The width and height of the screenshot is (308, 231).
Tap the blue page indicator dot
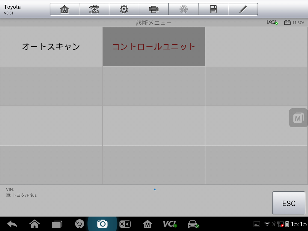tap(155, 189)
